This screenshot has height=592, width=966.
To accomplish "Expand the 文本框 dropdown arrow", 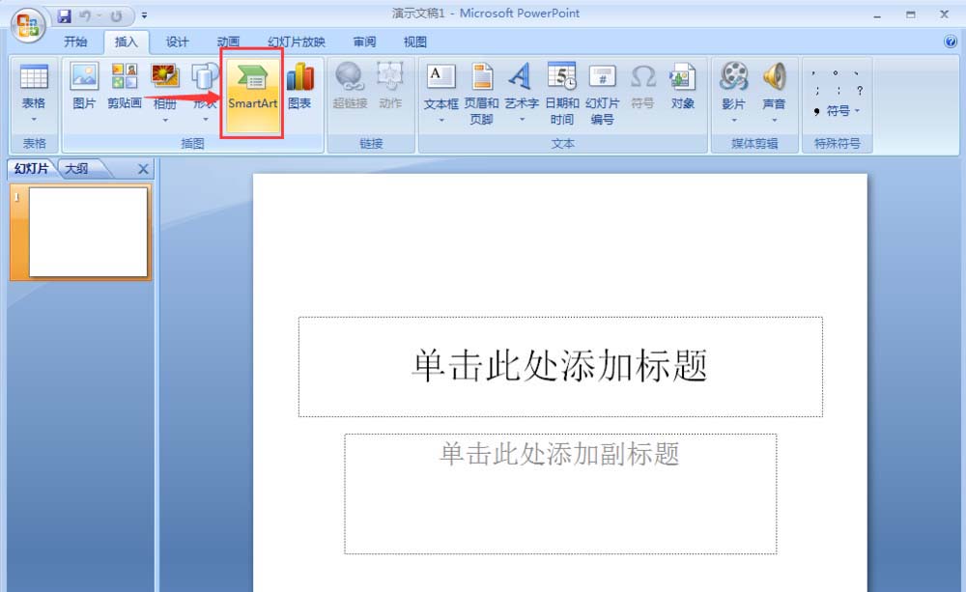I will [441, 120].
